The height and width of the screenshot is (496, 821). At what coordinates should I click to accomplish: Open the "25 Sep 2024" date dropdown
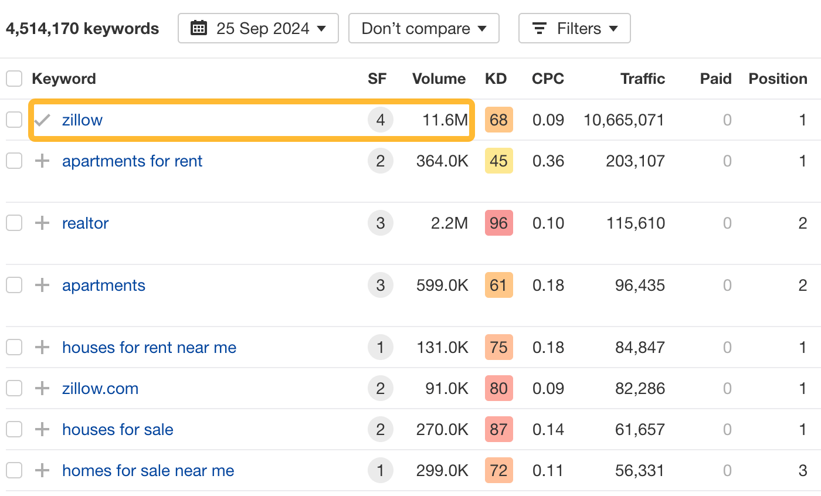(x=258, y=28)
